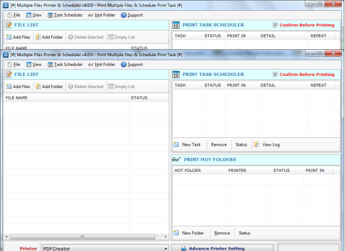Close the back window
345x251 pixels.
(333, 4)
